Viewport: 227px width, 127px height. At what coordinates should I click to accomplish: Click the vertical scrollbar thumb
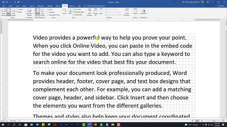226,28
